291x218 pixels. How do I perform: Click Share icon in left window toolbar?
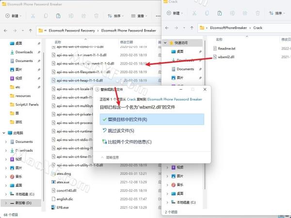[83, 16]
